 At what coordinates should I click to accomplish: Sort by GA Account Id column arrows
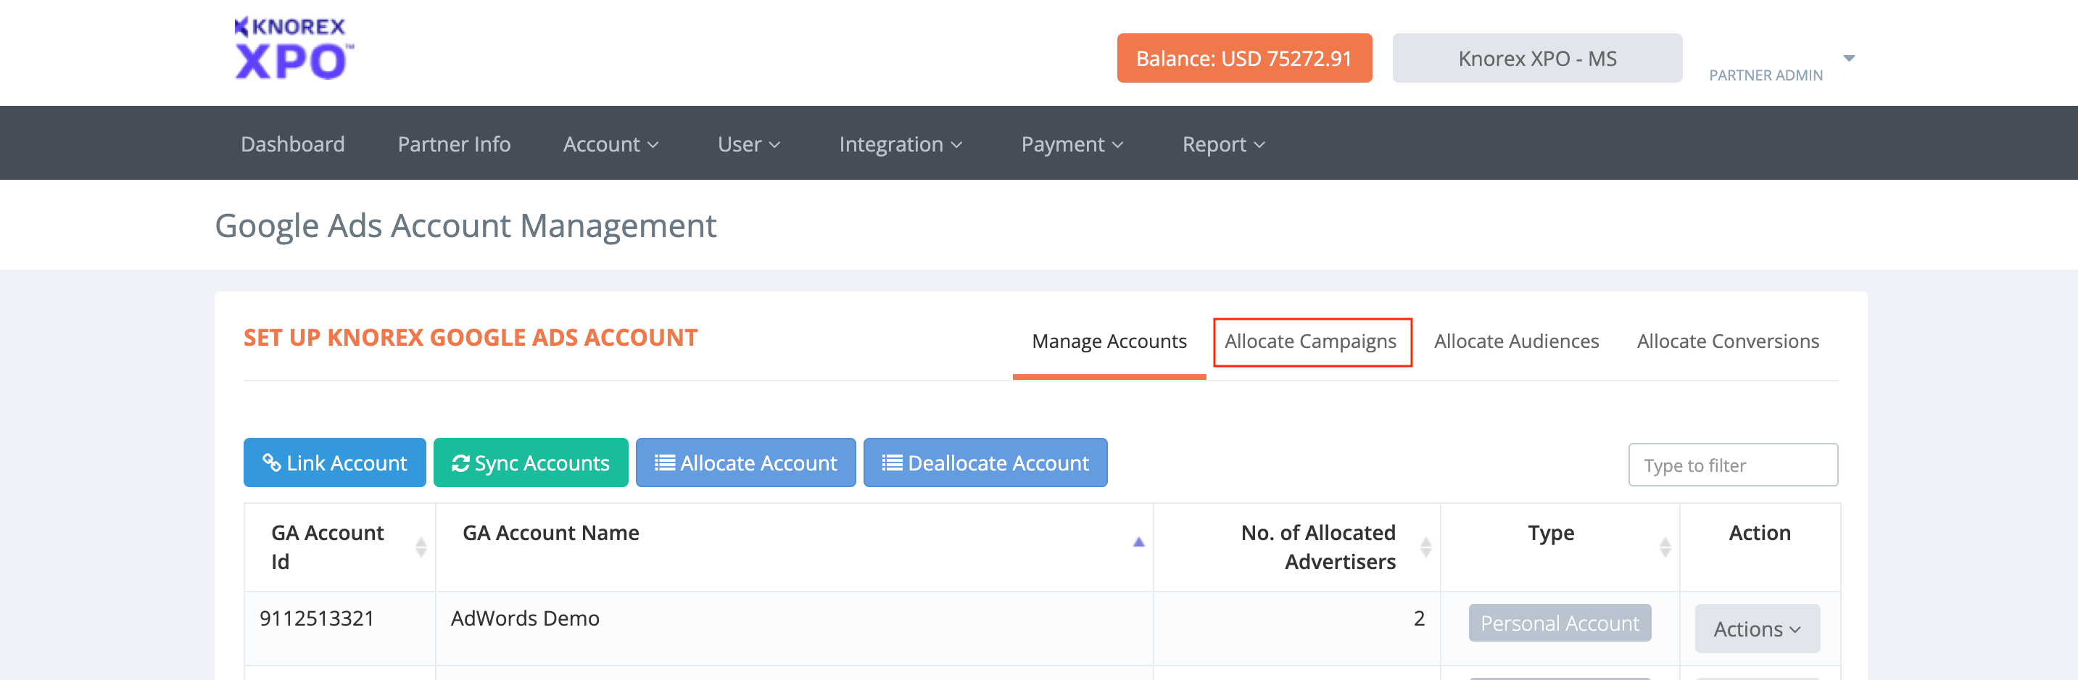(x=421, y=548)
